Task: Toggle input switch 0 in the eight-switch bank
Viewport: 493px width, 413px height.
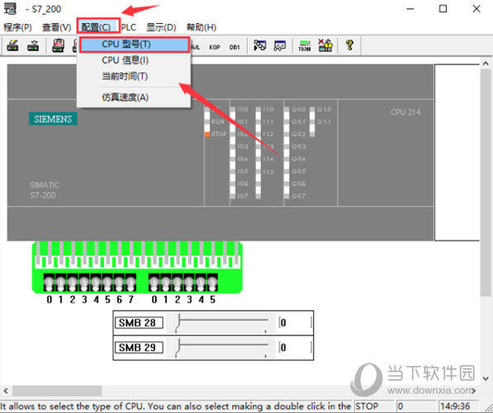Action: pos(49,282)
